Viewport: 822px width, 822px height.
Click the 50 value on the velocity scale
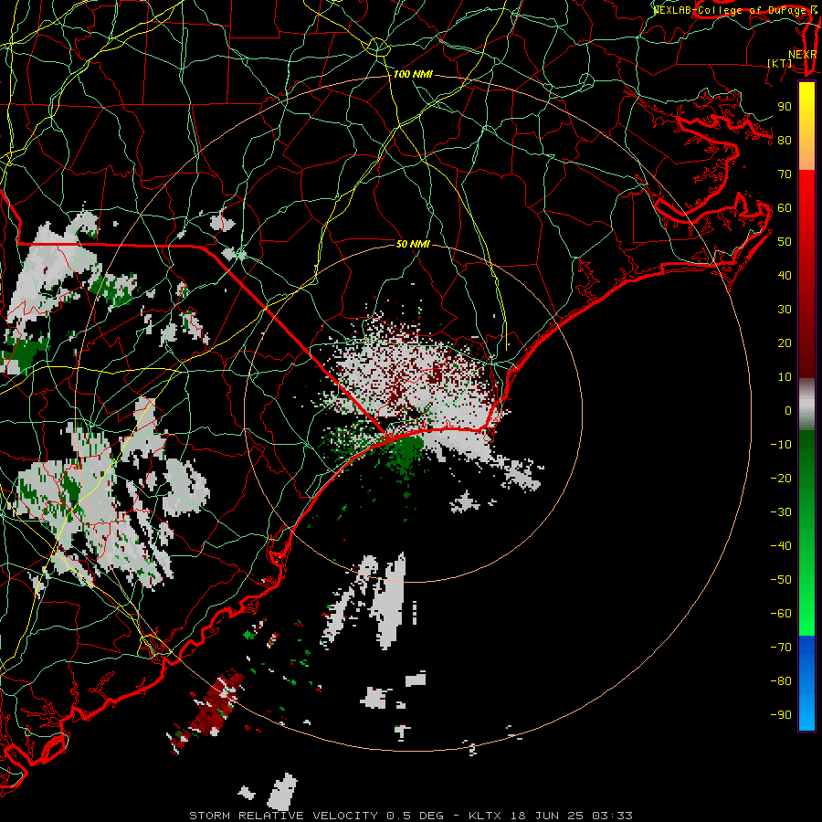(785, 242)
